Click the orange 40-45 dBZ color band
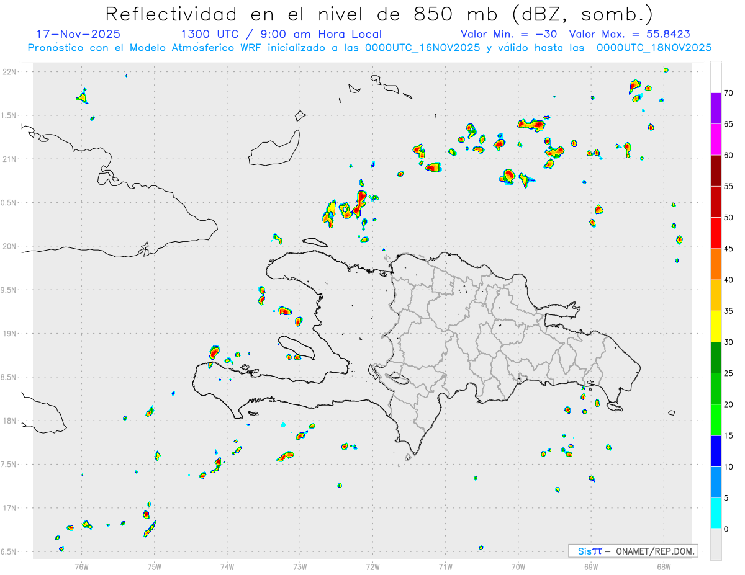Image resolution: width=745 pixels, height=575 pixels. 716,264
